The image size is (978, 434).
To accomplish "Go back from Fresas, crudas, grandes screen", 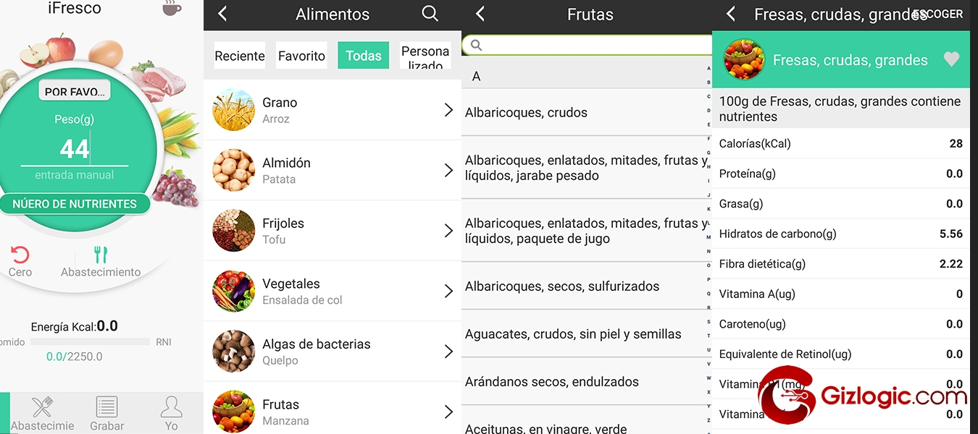I will coord(731,14).
